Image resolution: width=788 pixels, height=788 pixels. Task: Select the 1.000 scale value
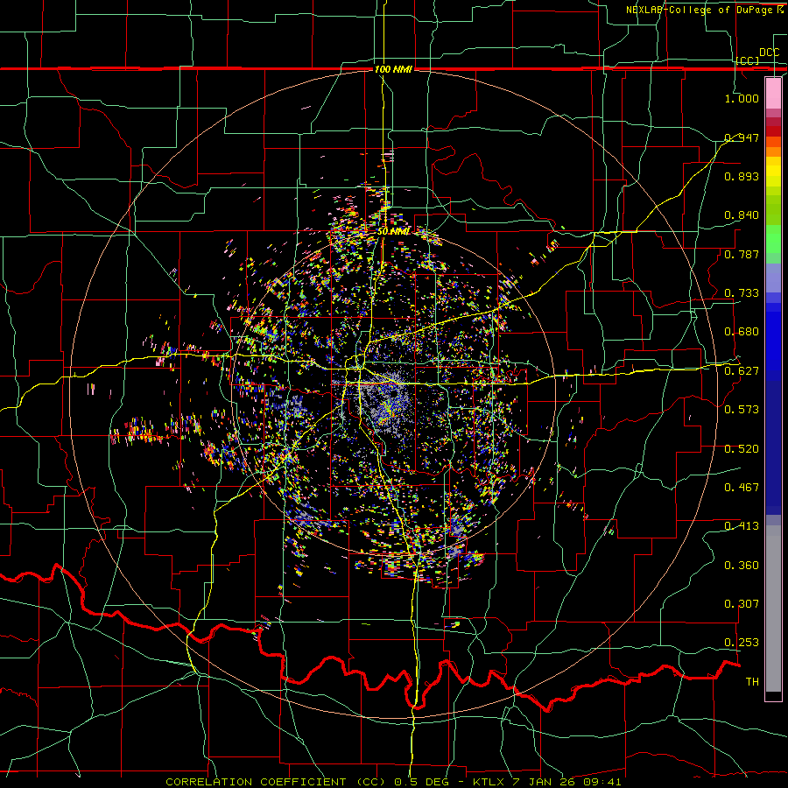[x=742, y=98]
